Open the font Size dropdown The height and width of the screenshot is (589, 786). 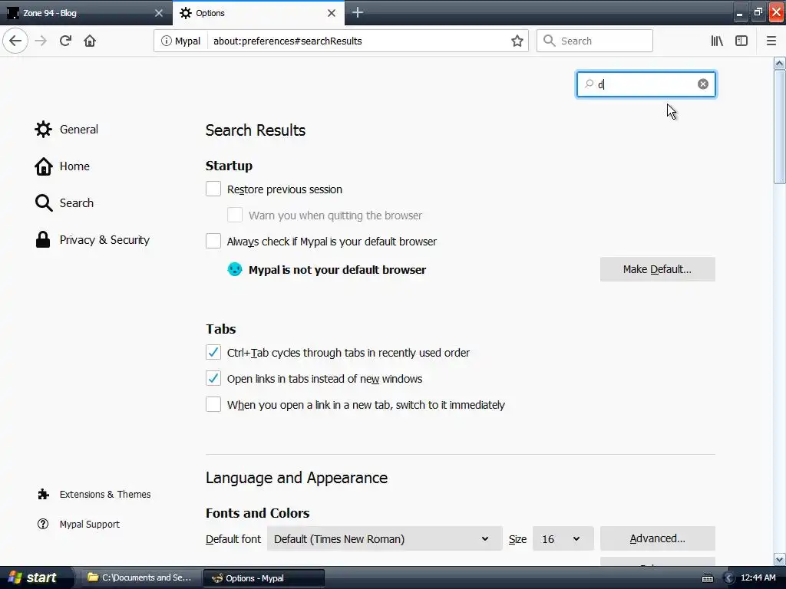[563, 539]
